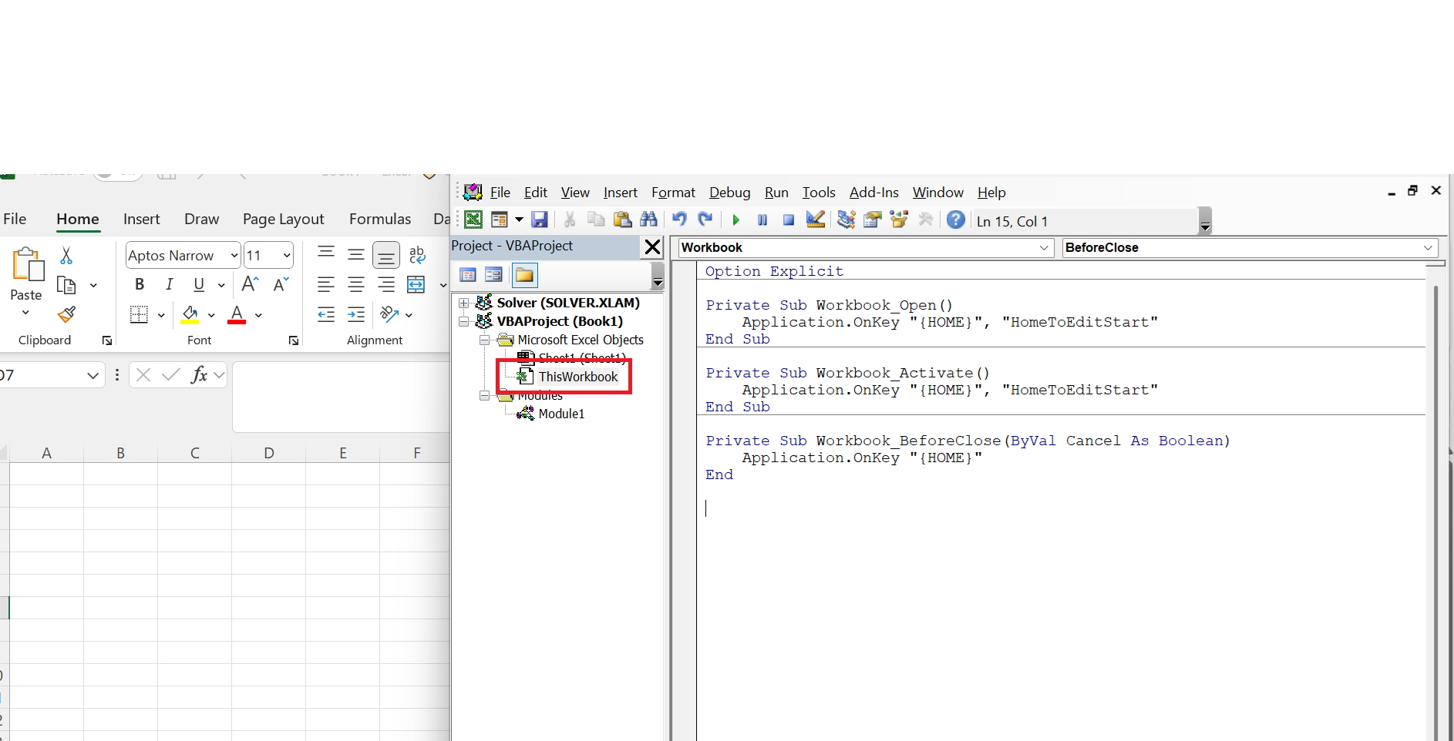
Task: Click Increase Indent in the Alignment group
Action: pyautogui.click(x=356, y=314)
